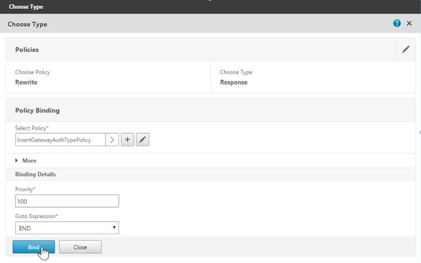Open the Goto Expression dropdown
This screenshot has width=421, height=263.
pos(67,228)
